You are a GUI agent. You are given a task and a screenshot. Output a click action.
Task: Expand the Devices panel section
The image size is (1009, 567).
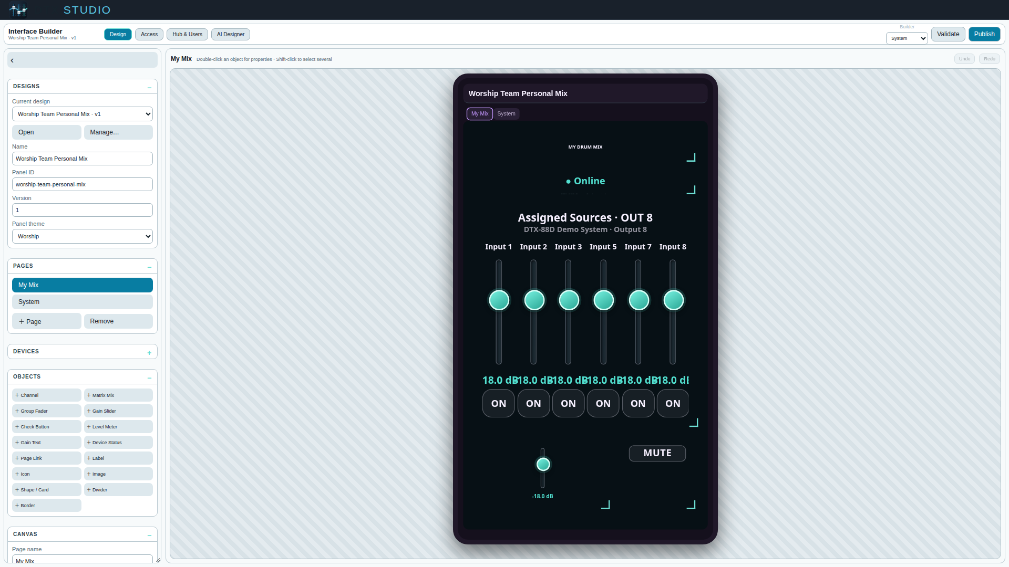[149, 352]
